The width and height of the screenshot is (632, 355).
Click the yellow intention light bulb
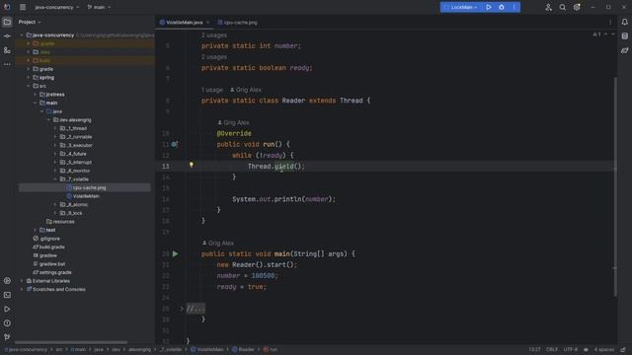(x=192, y=165)
